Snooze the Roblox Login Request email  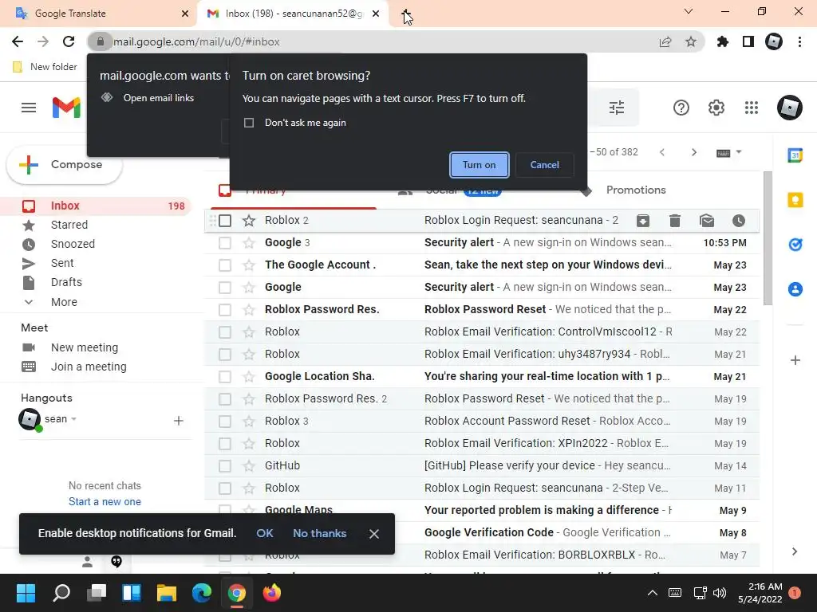739,221
